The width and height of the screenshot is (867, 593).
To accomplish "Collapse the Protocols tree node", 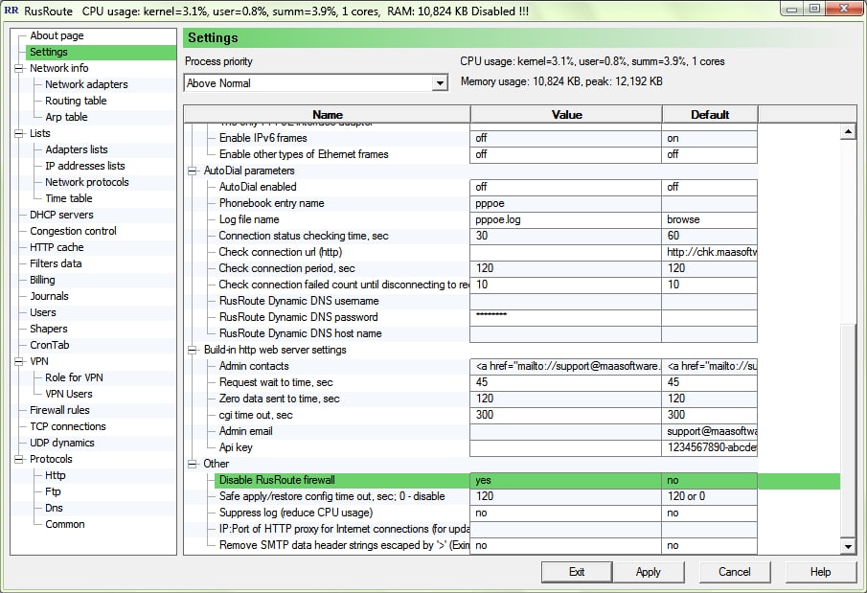I will (x=19, y=460).
